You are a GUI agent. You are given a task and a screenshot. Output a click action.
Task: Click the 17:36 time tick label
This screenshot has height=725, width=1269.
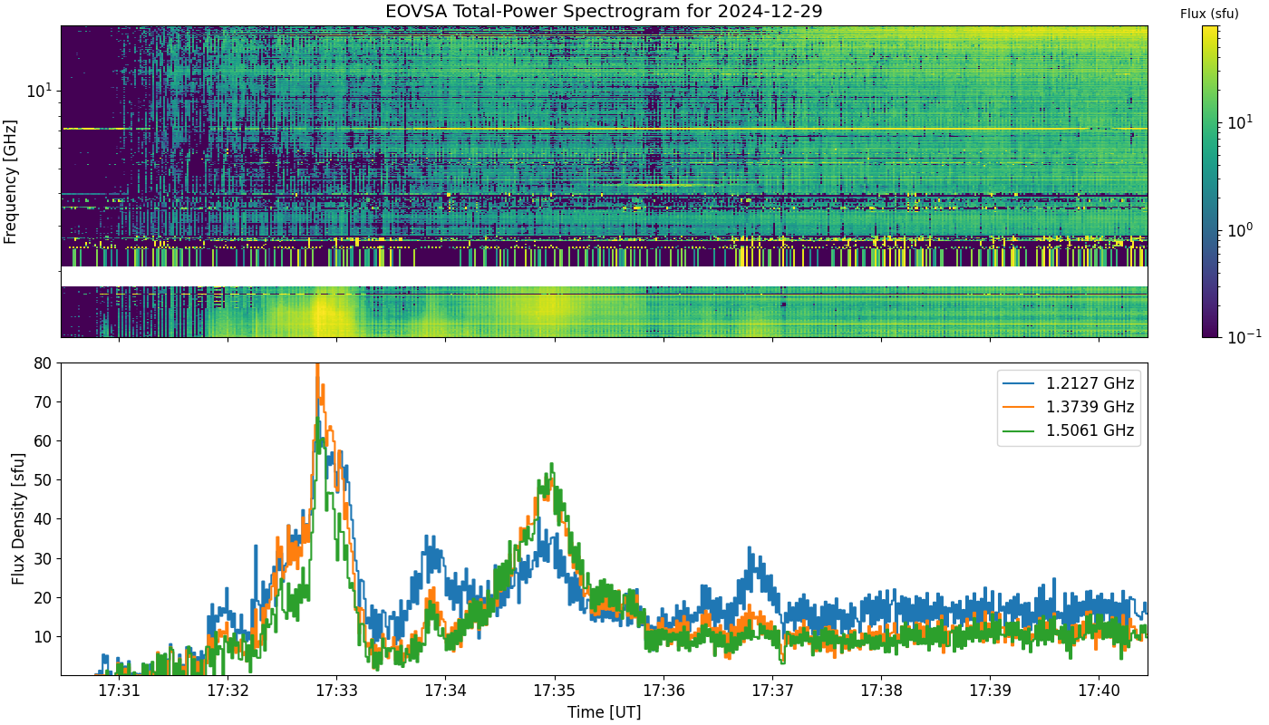(x=664, y=691)
